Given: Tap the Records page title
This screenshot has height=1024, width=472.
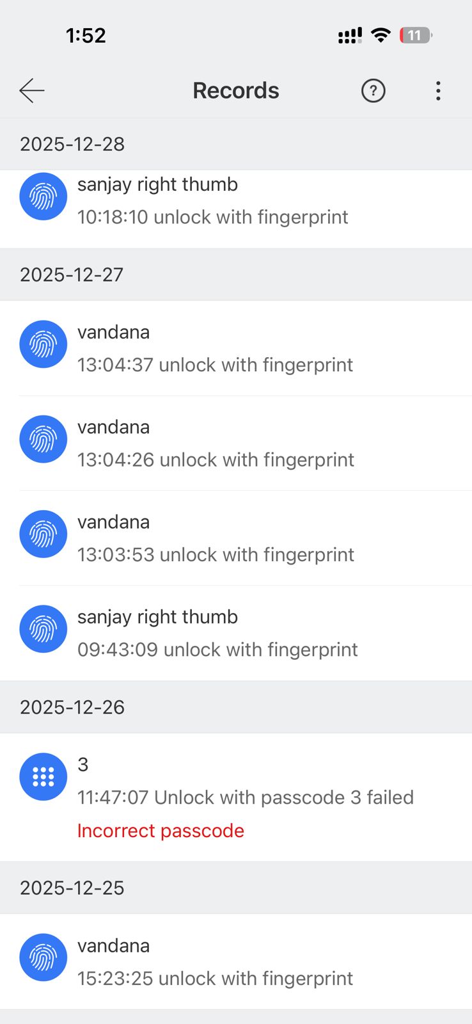Looking at the screenshot, I should click(x=236, y=91).
